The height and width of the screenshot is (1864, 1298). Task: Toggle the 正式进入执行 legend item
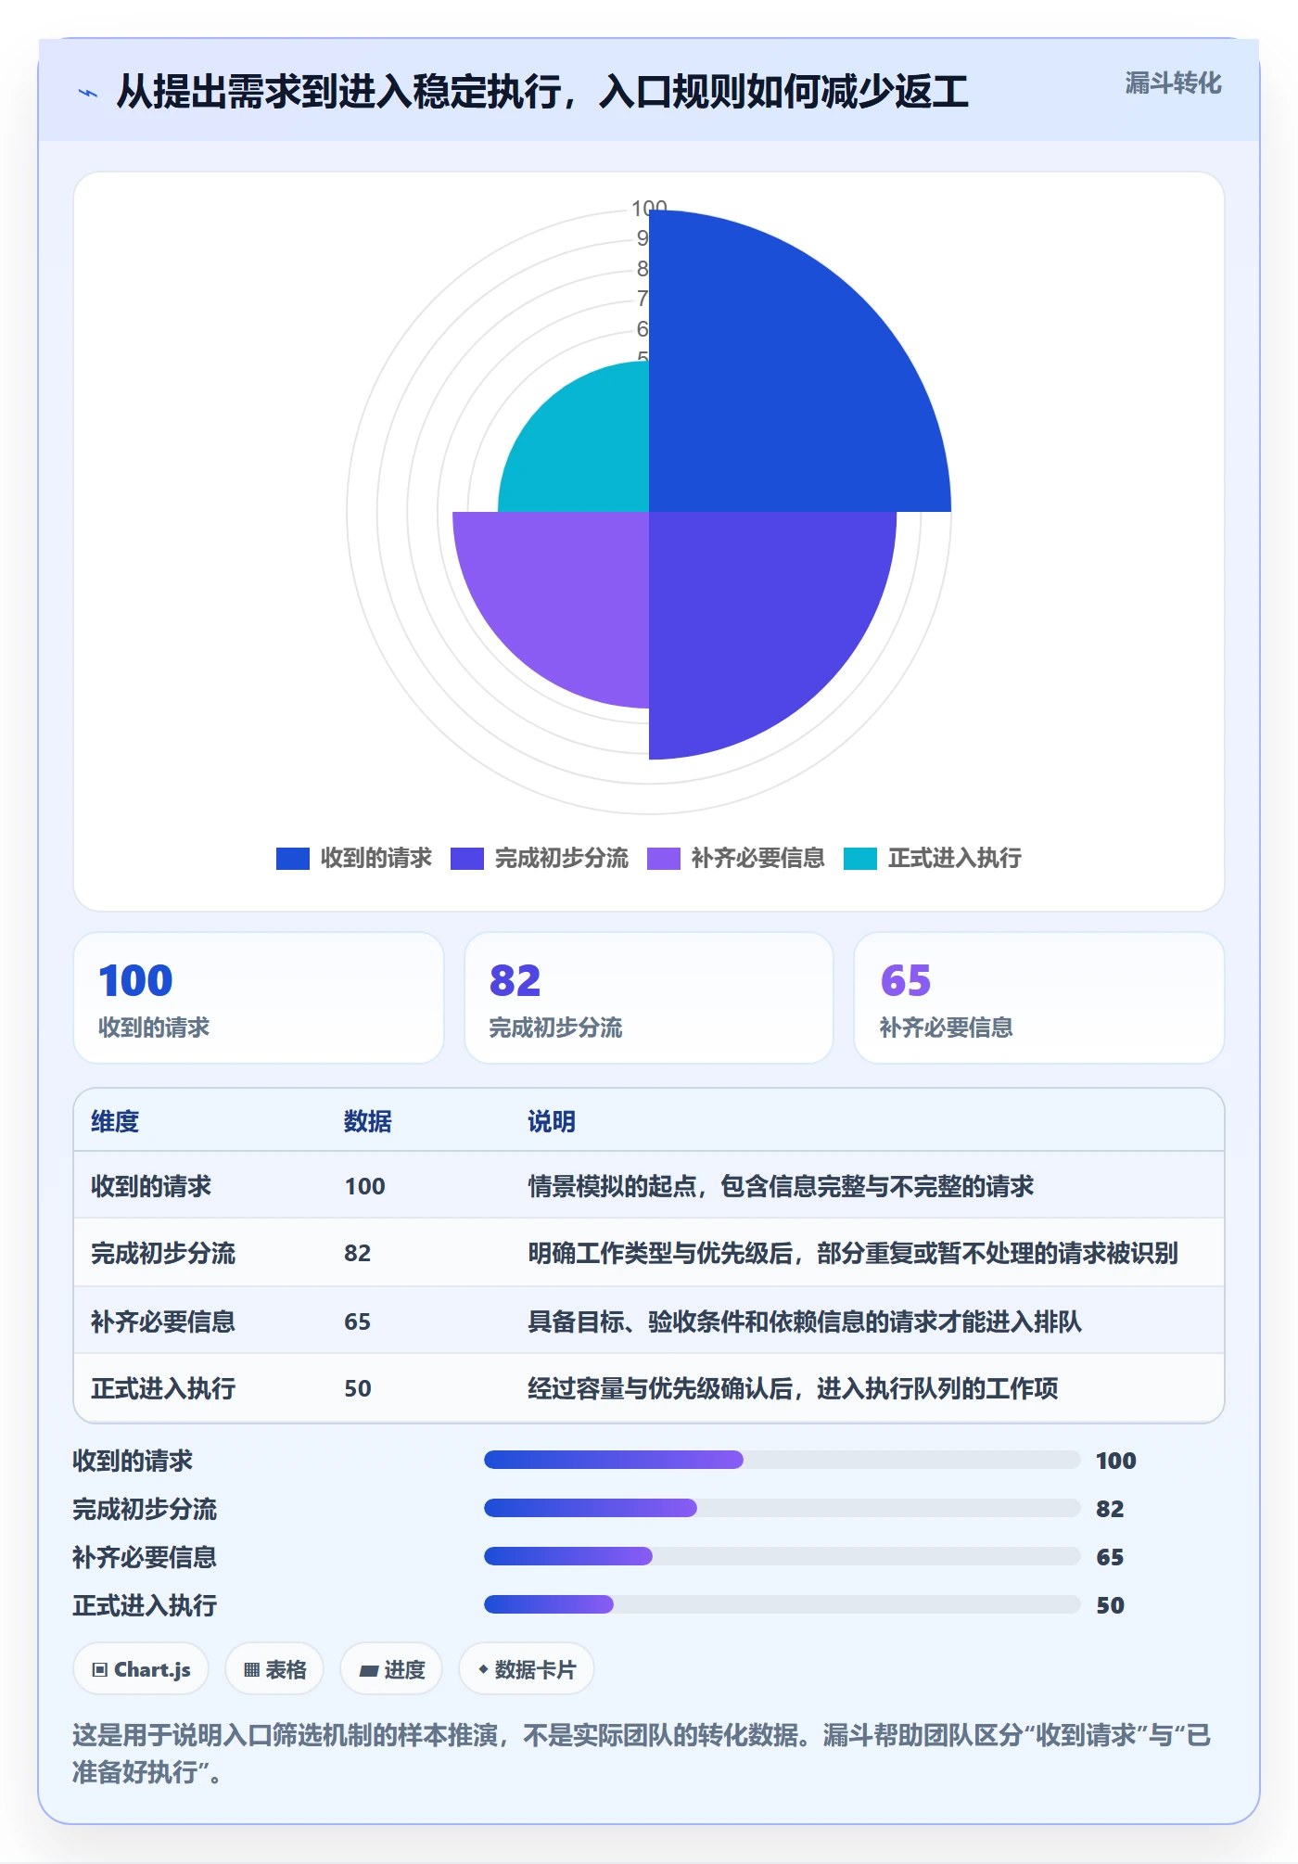(933, 859)
